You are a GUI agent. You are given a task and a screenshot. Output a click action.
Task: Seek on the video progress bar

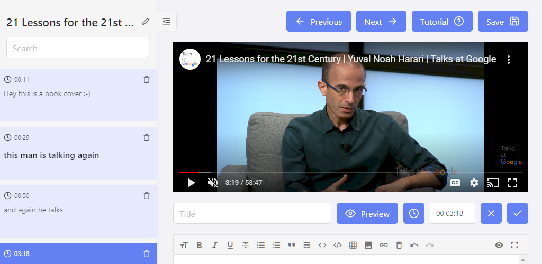[x=349, y=172]
